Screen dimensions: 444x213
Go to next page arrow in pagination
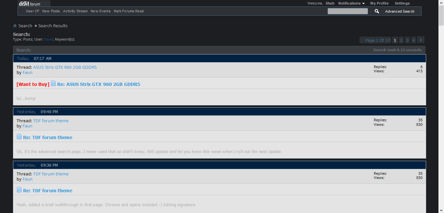421,40
